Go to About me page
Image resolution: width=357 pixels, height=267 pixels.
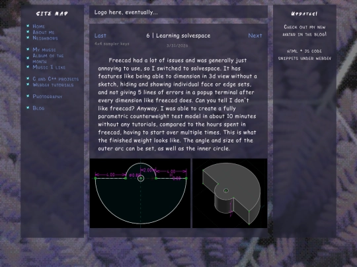click(x=43, y=32)
